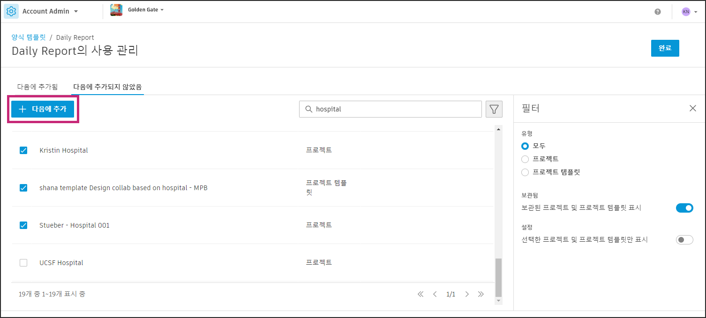Viewport: 706px width, 318px height.
Task: Switch to the 다음에 추가됨 tab
Action: [x=38, y=86]
